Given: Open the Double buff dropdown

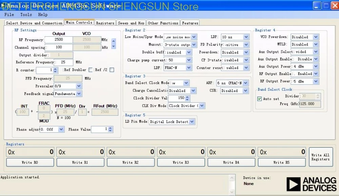Looking at the screenshot, I should click(189, 52).
